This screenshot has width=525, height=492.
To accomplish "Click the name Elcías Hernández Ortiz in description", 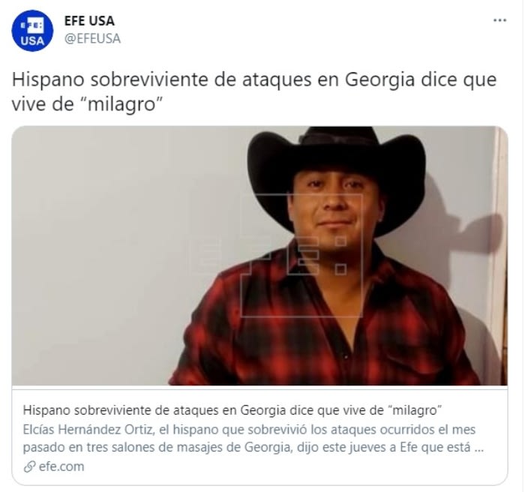I will 88,429.
